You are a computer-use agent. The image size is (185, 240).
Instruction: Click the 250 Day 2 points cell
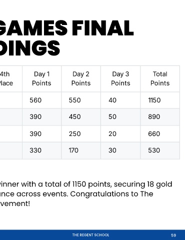[x=81, y=134]
